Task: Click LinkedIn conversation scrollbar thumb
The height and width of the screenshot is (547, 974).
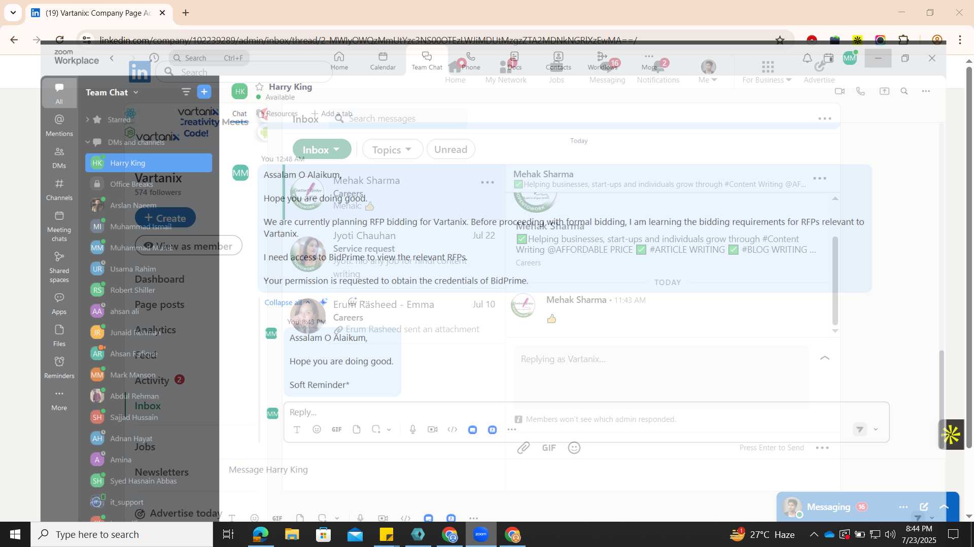Action: click(x=835, y=280)
